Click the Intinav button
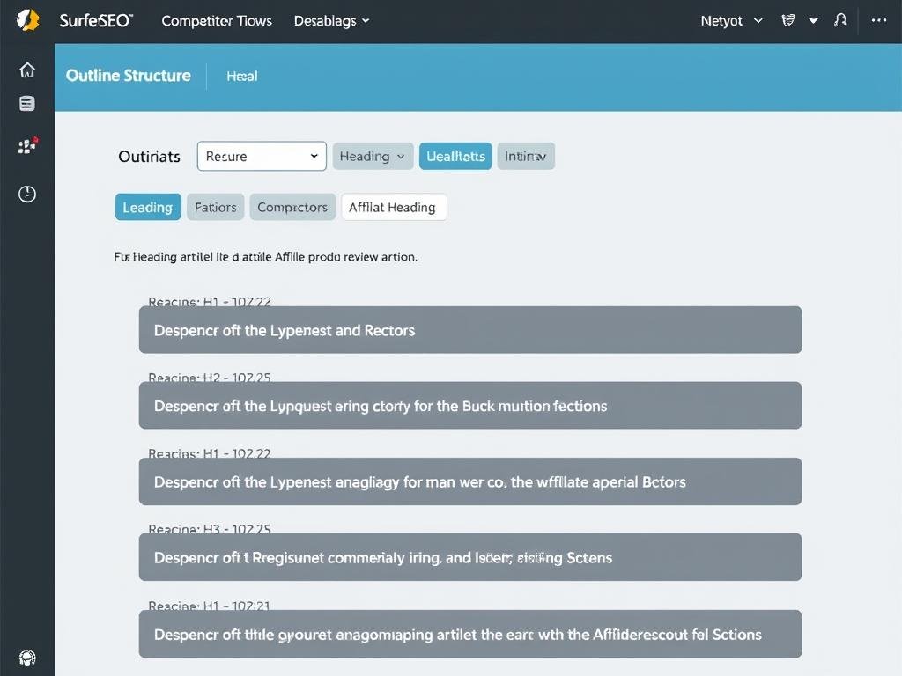This screenshot has width=902, height=676. point(526,156)
